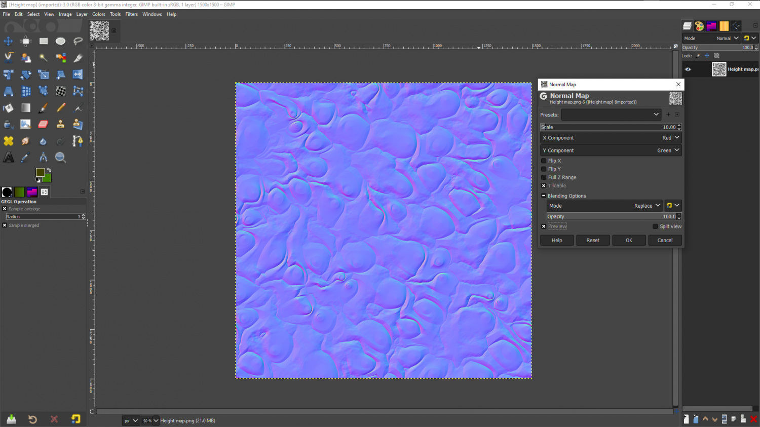Select the Rotate tool
760x427 pixels.
point(26,74)
